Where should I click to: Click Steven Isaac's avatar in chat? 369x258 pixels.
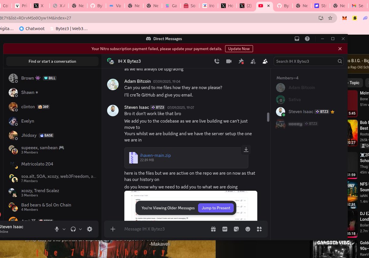coord(113,110)
